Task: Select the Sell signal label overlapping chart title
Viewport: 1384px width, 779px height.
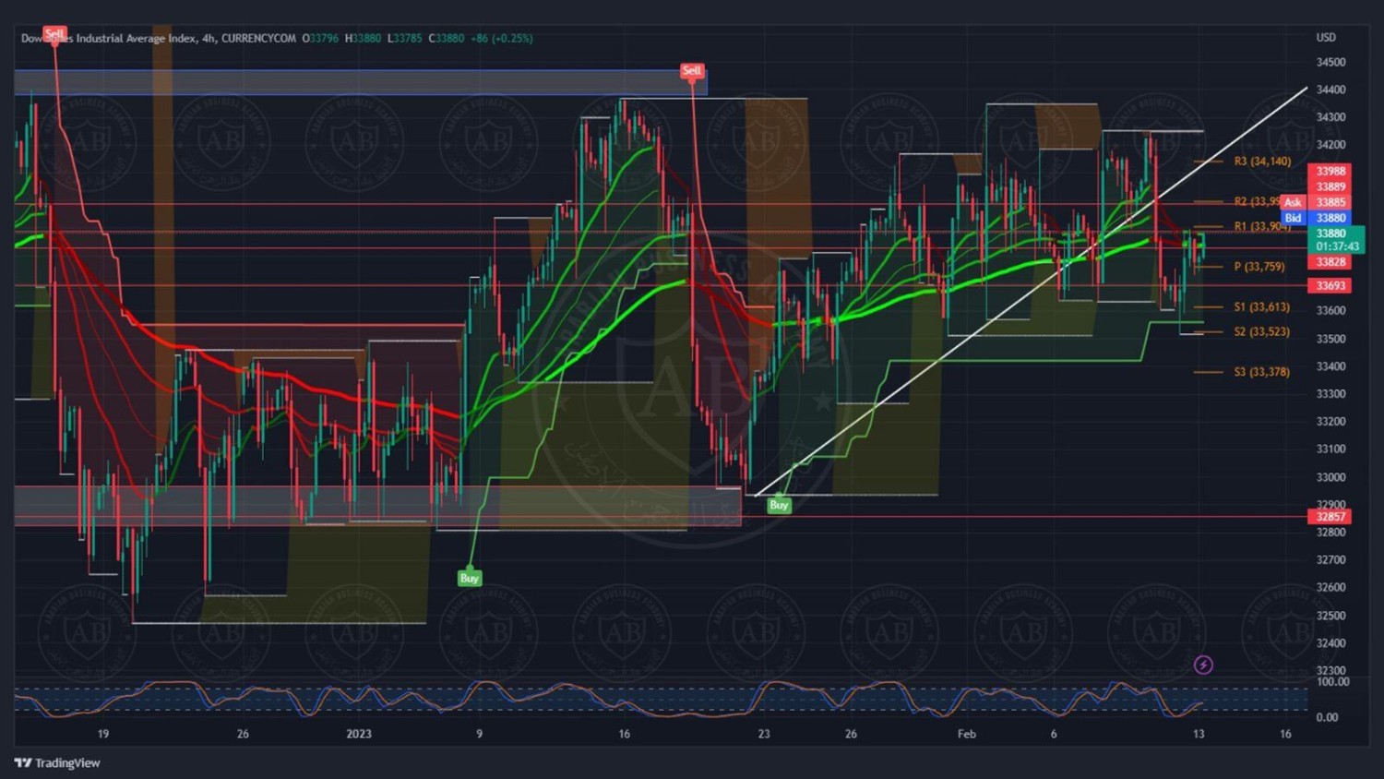Action: point(54,34)
